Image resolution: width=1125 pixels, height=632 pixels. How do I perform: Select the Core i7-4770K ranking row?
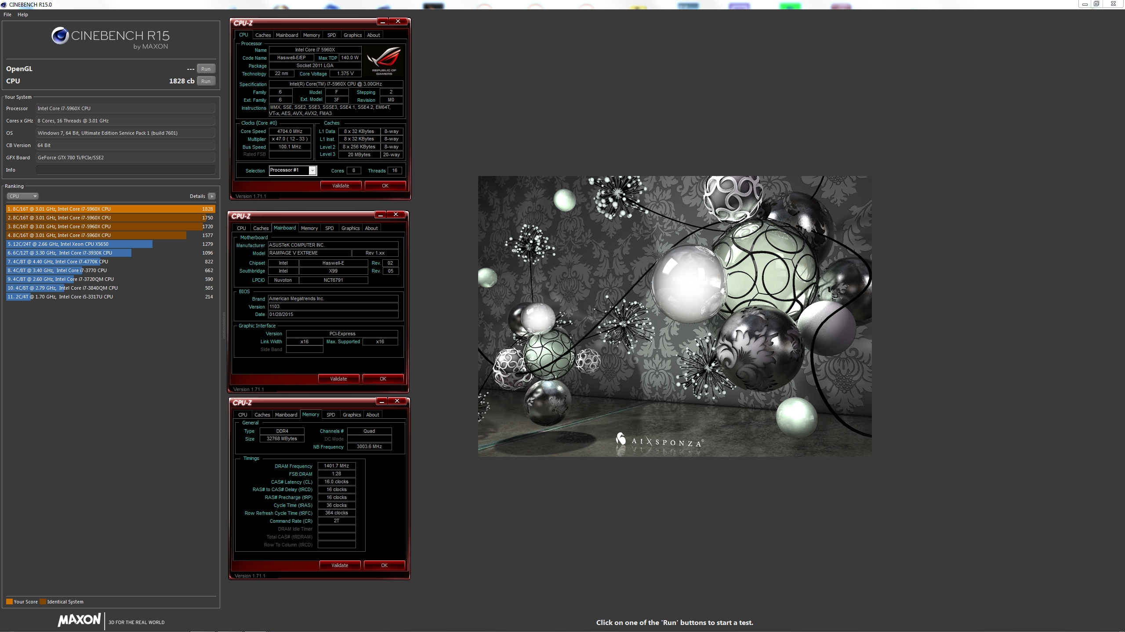pyautogui.click(x=110, y=262)
